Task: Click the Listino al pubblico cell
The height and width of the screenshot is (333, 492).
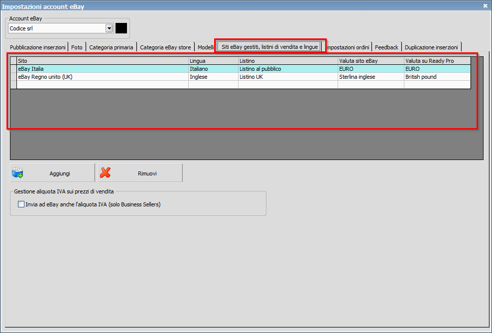Action: click(288, 69)
